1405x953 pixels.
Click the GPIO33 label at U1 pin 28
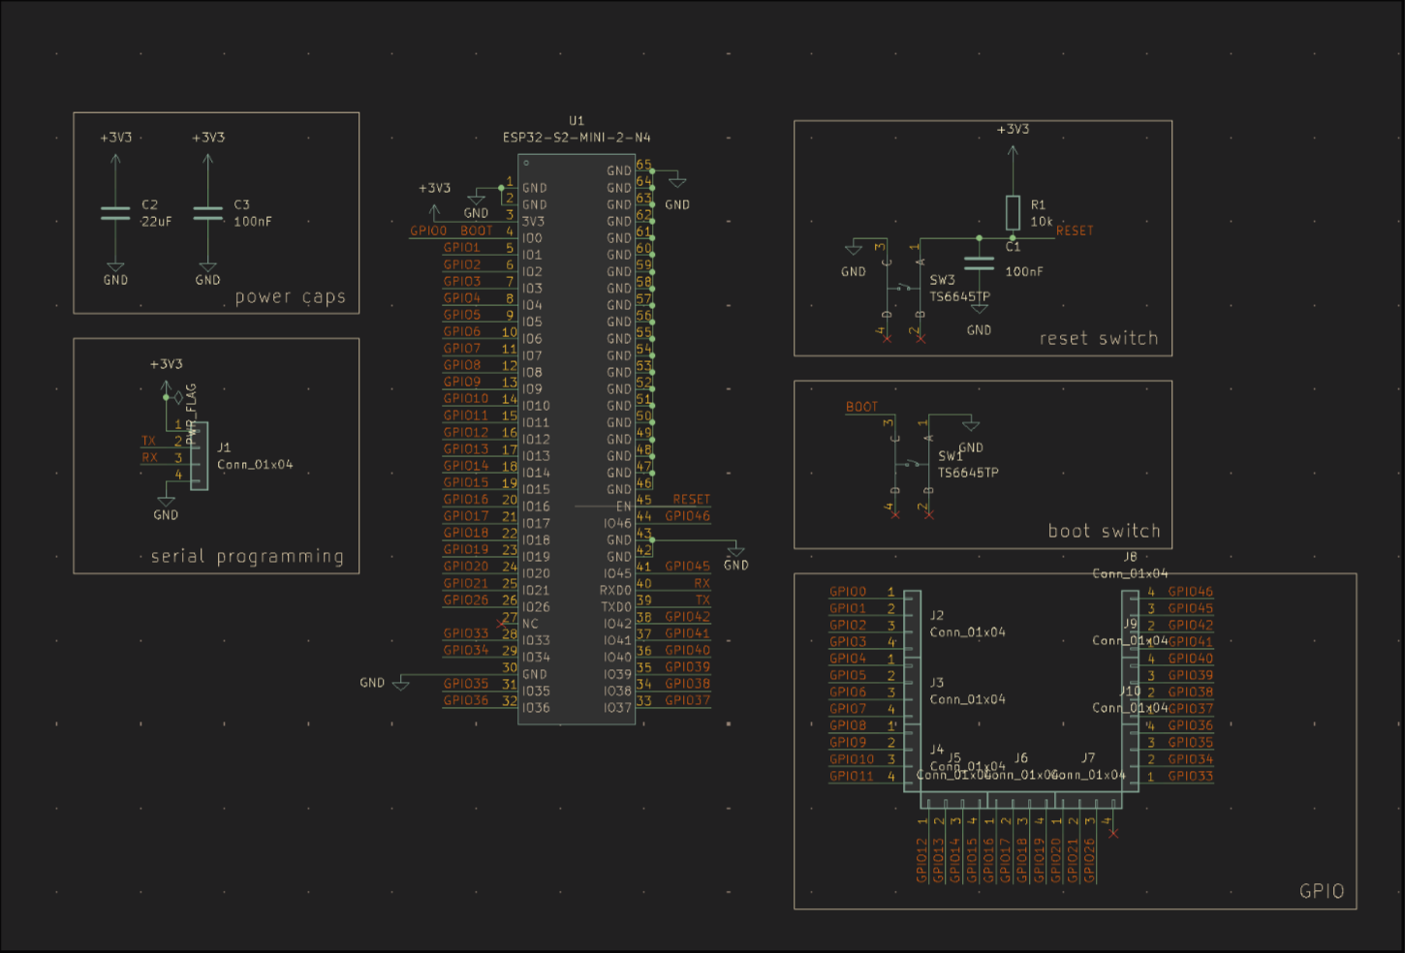pyautogui.click(x=466, y=633)
